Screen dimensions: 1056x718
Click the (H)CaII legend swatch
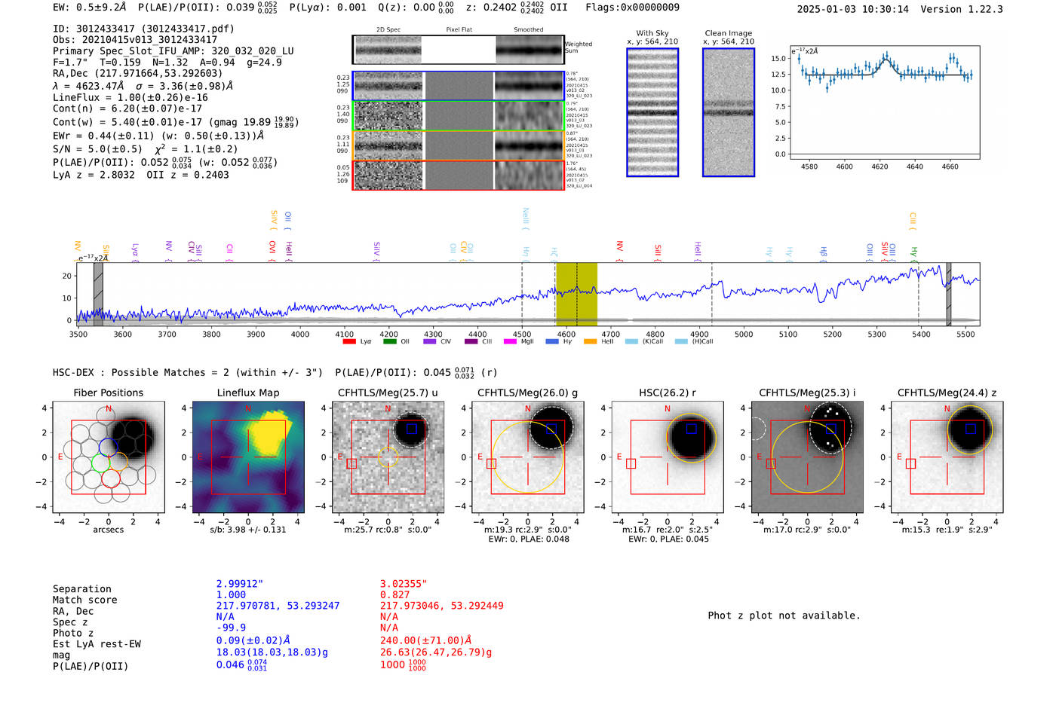click(681, 341)
